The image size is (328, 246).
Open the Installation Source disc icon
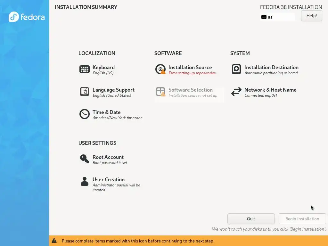click(x=160, y=69)
